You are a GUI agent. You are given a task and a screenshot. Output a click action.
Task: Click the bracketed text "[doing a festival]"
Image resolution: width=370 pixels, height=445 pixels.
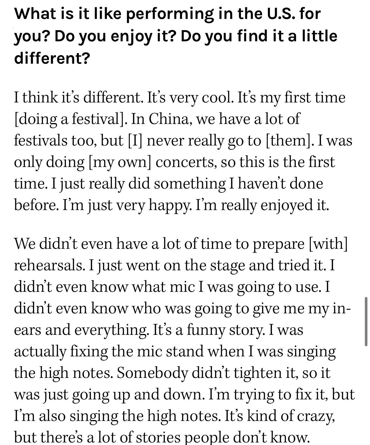click(70, 119)
